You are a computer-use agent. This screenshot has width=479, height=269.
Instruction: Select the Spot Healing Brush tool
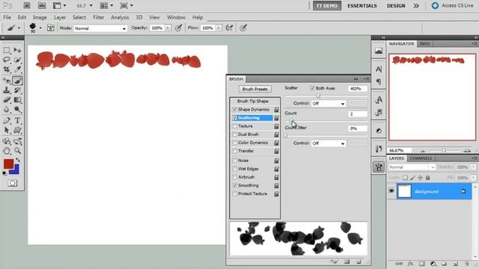[7, 81]
